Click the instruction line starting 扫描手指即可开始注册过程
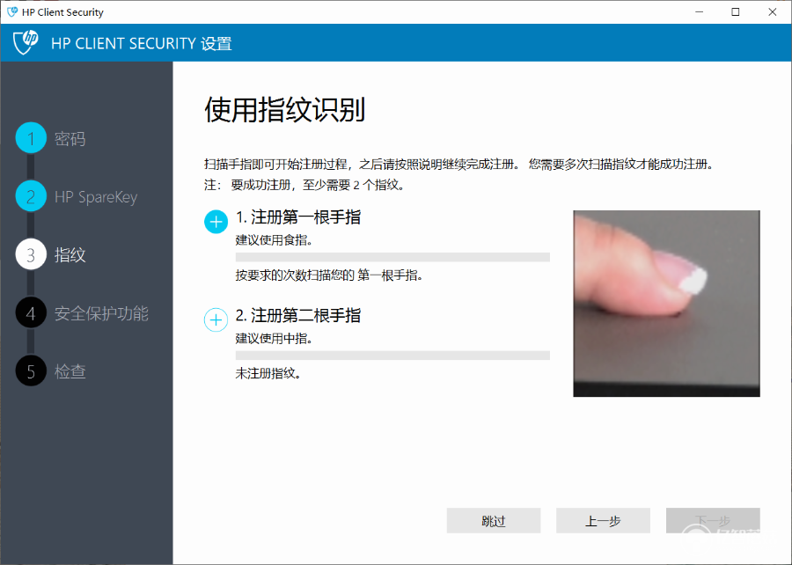The width and height of the screenshot is (792, 565). tap(458, 164)
